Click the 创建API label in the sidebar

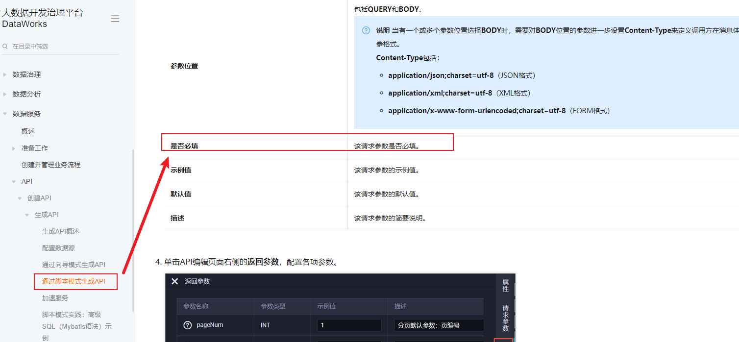pyautogui.click(x=39, y=198)
